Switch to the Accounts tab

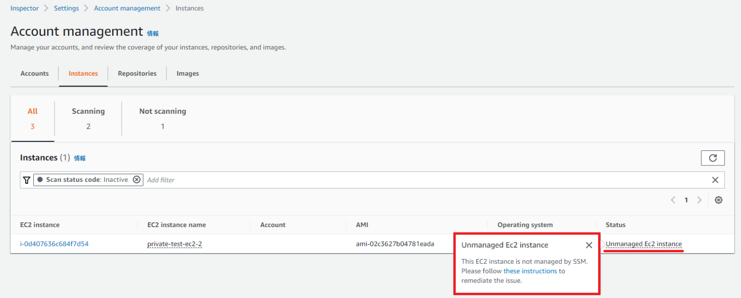pos(34,73)
